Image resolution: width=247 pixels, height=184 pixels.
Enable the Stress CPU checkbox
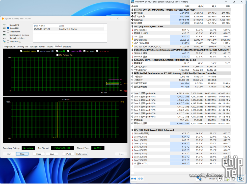[x=8, y=25]
